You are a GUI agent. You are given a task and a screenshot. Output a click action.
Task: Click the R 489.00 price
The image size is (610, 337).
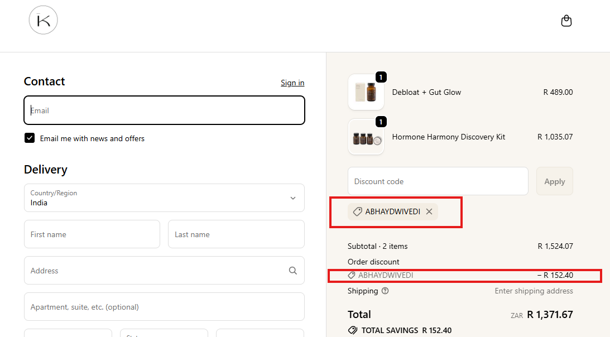point(558,92)
